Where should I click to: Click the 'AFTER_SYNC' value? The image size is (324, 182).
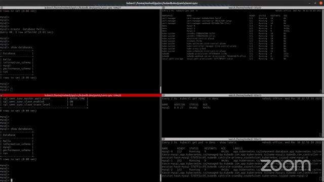coord(77,99)
